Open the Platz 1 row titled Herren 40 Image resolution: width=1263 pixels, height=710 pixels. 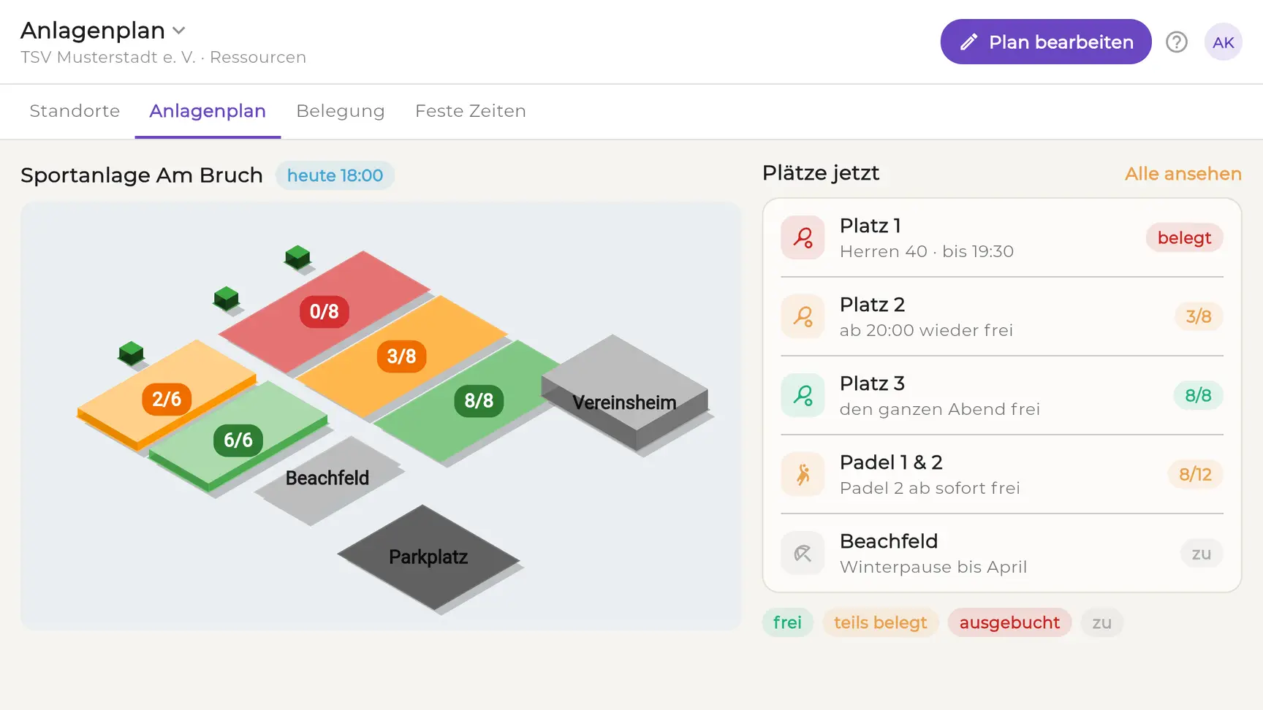click(x=1002, y=237)
